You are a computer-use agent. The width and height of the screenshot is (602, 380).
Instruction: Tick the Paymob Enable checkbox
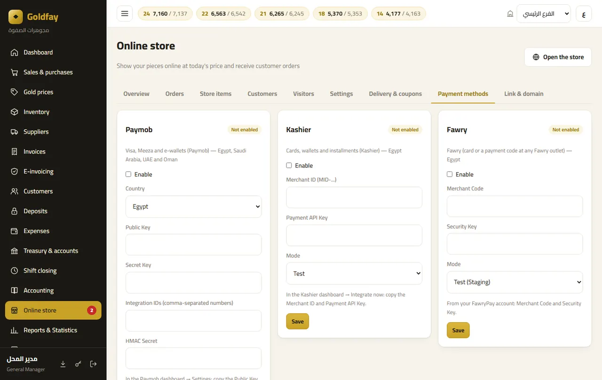(x=128, y=174)
